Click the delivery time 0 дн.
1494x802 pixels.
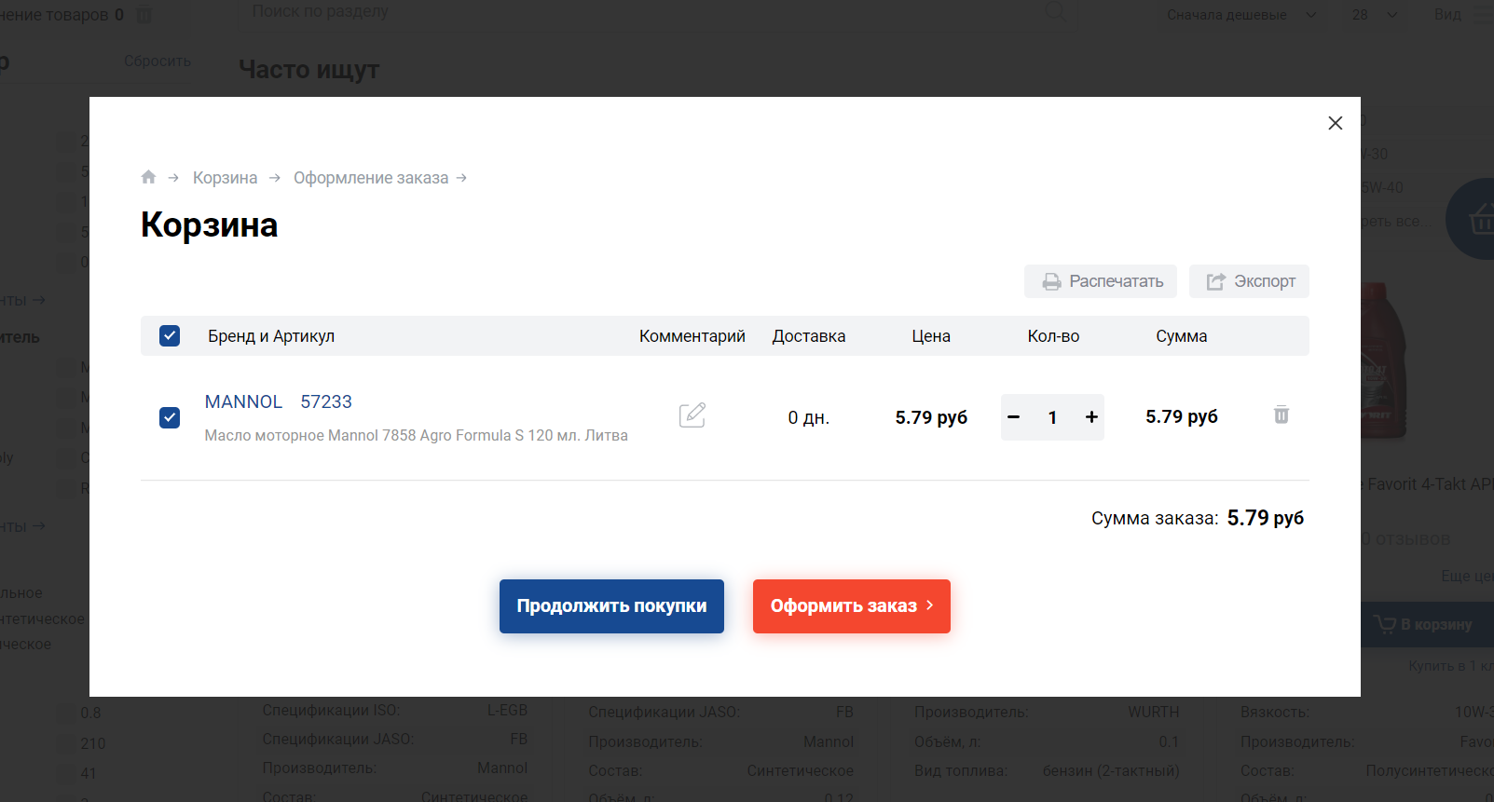809,417
